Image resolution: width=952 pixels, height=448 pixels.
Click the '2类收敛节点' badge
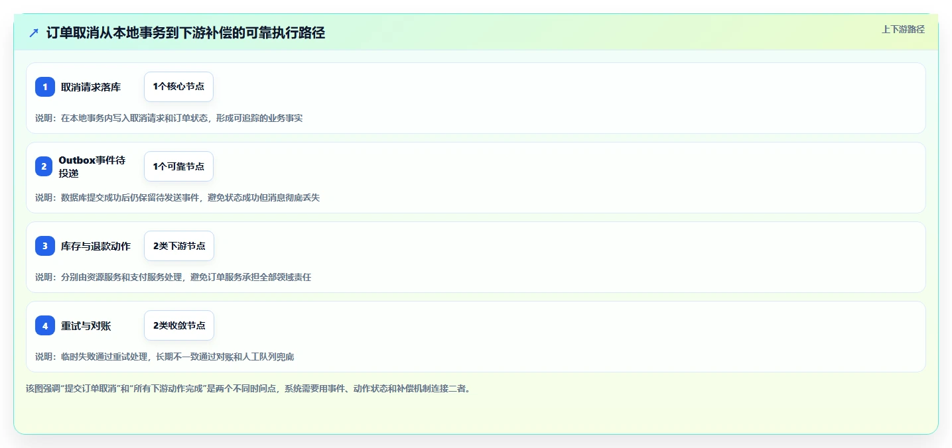pyautogui.click(x=179, y=325)
